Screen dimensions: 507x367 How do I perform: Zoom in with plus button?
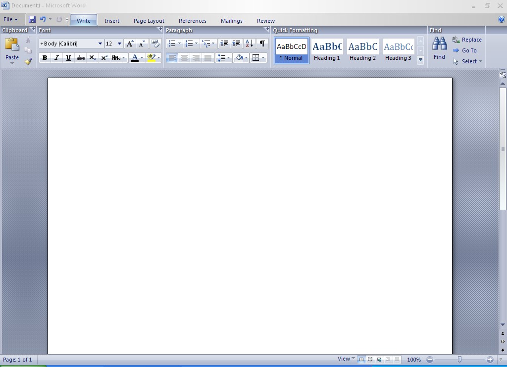pyautogui.click(x=490, y=360)
